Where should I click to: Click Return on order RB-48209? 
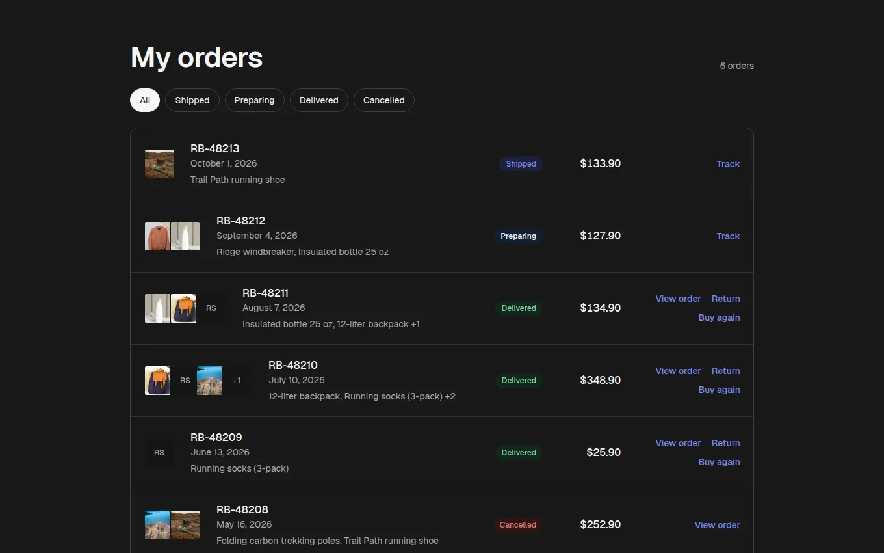tap(726, 443)
